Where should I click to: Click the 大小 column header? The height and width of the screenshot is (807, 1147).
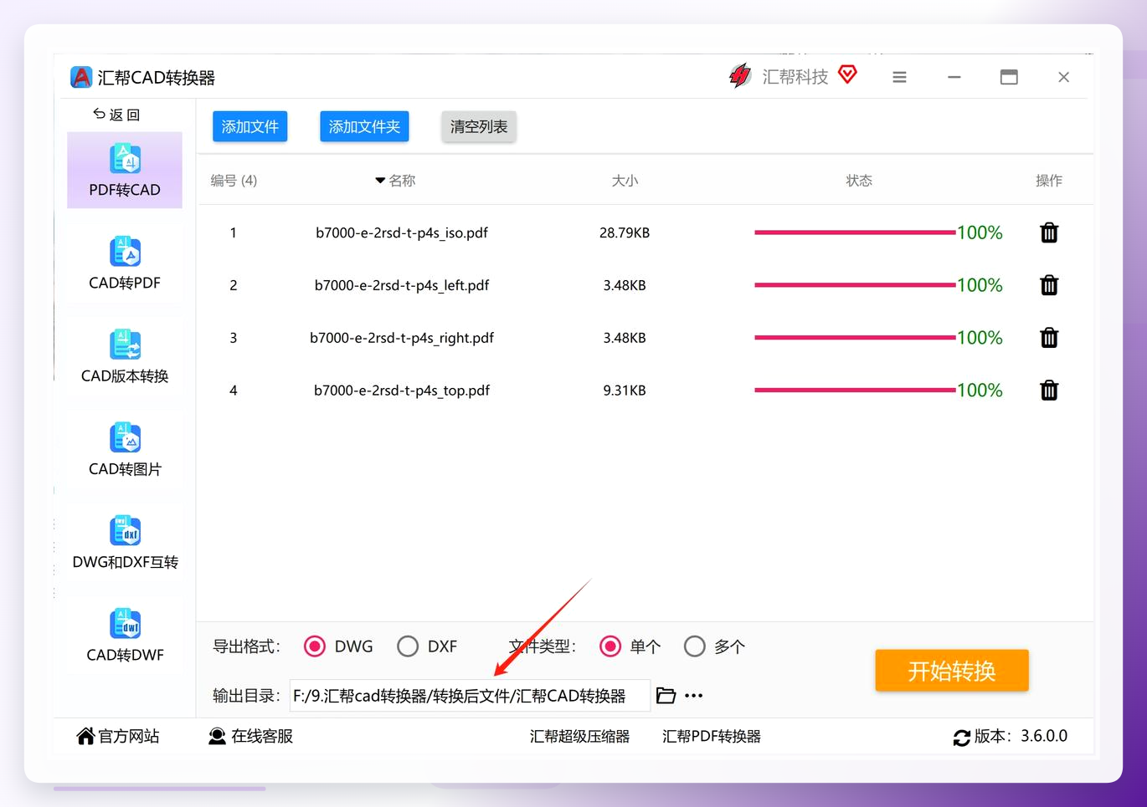[625, 181]
